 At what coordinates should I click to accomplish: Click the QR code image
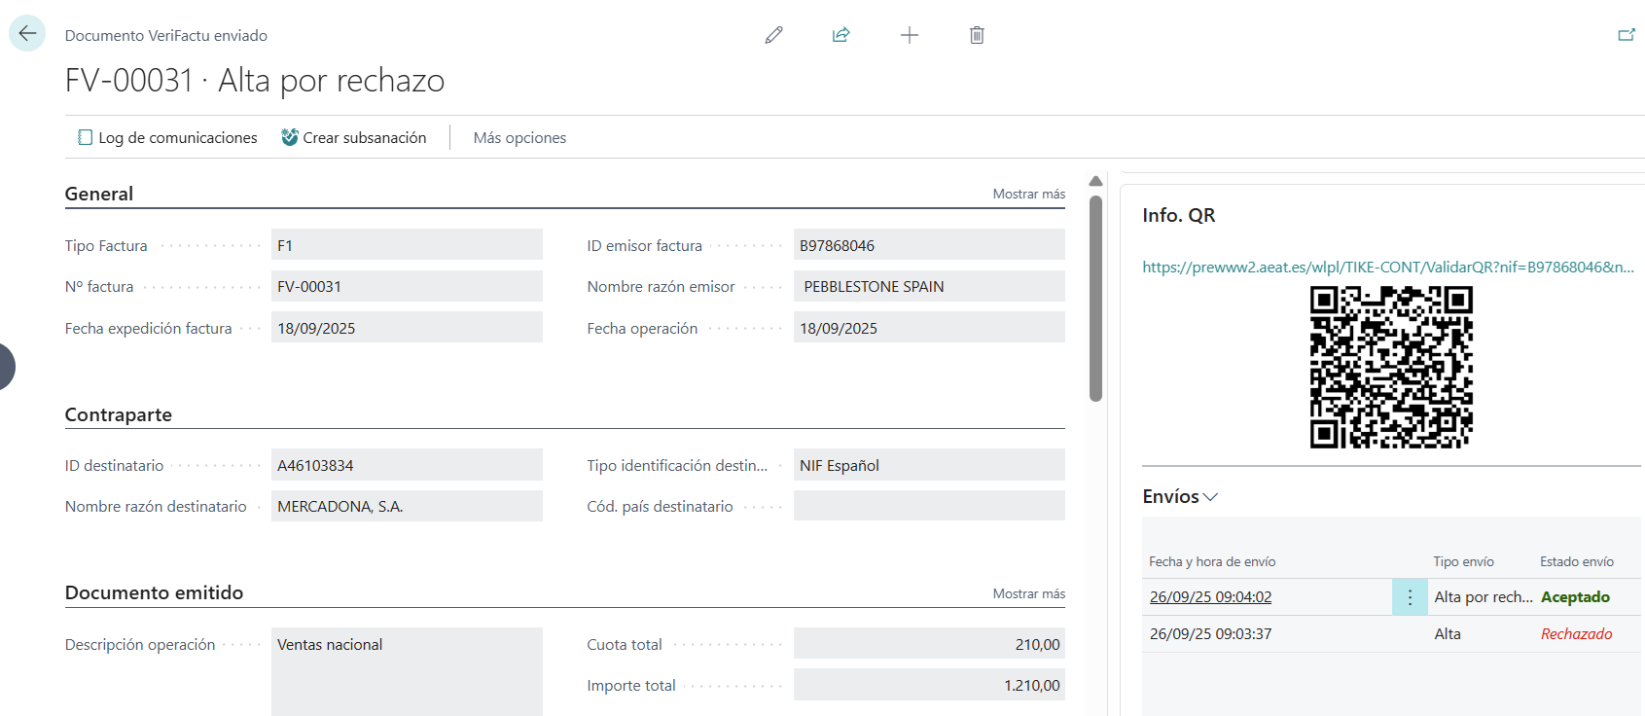(x=1391, y=367)
